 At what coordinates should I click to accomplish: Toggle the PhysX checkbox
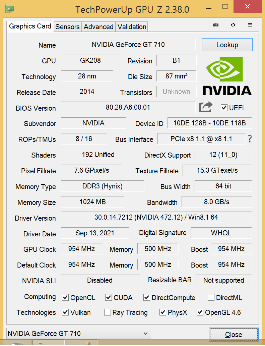[x=163, y=312]
